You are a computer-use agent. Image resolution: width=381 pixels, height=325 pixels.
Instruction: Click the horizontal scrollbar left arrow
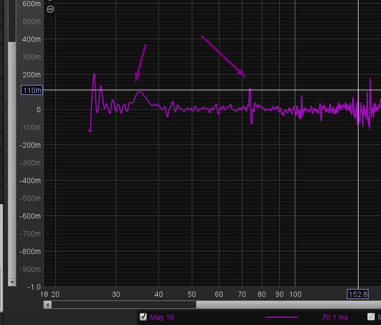tap(48, 305)
